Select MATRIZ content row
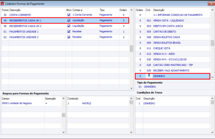The height and width of the screenshot is (139, 215). tap(98, 103)
